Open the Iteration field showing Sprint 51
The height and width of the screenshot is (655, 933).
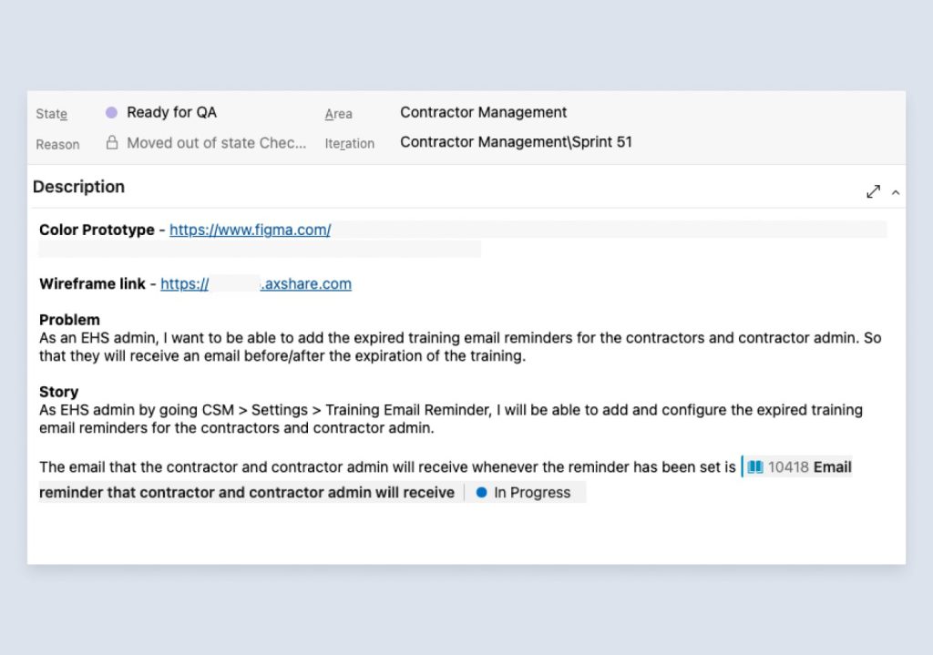pyautogui.click(x=516, y=142)
